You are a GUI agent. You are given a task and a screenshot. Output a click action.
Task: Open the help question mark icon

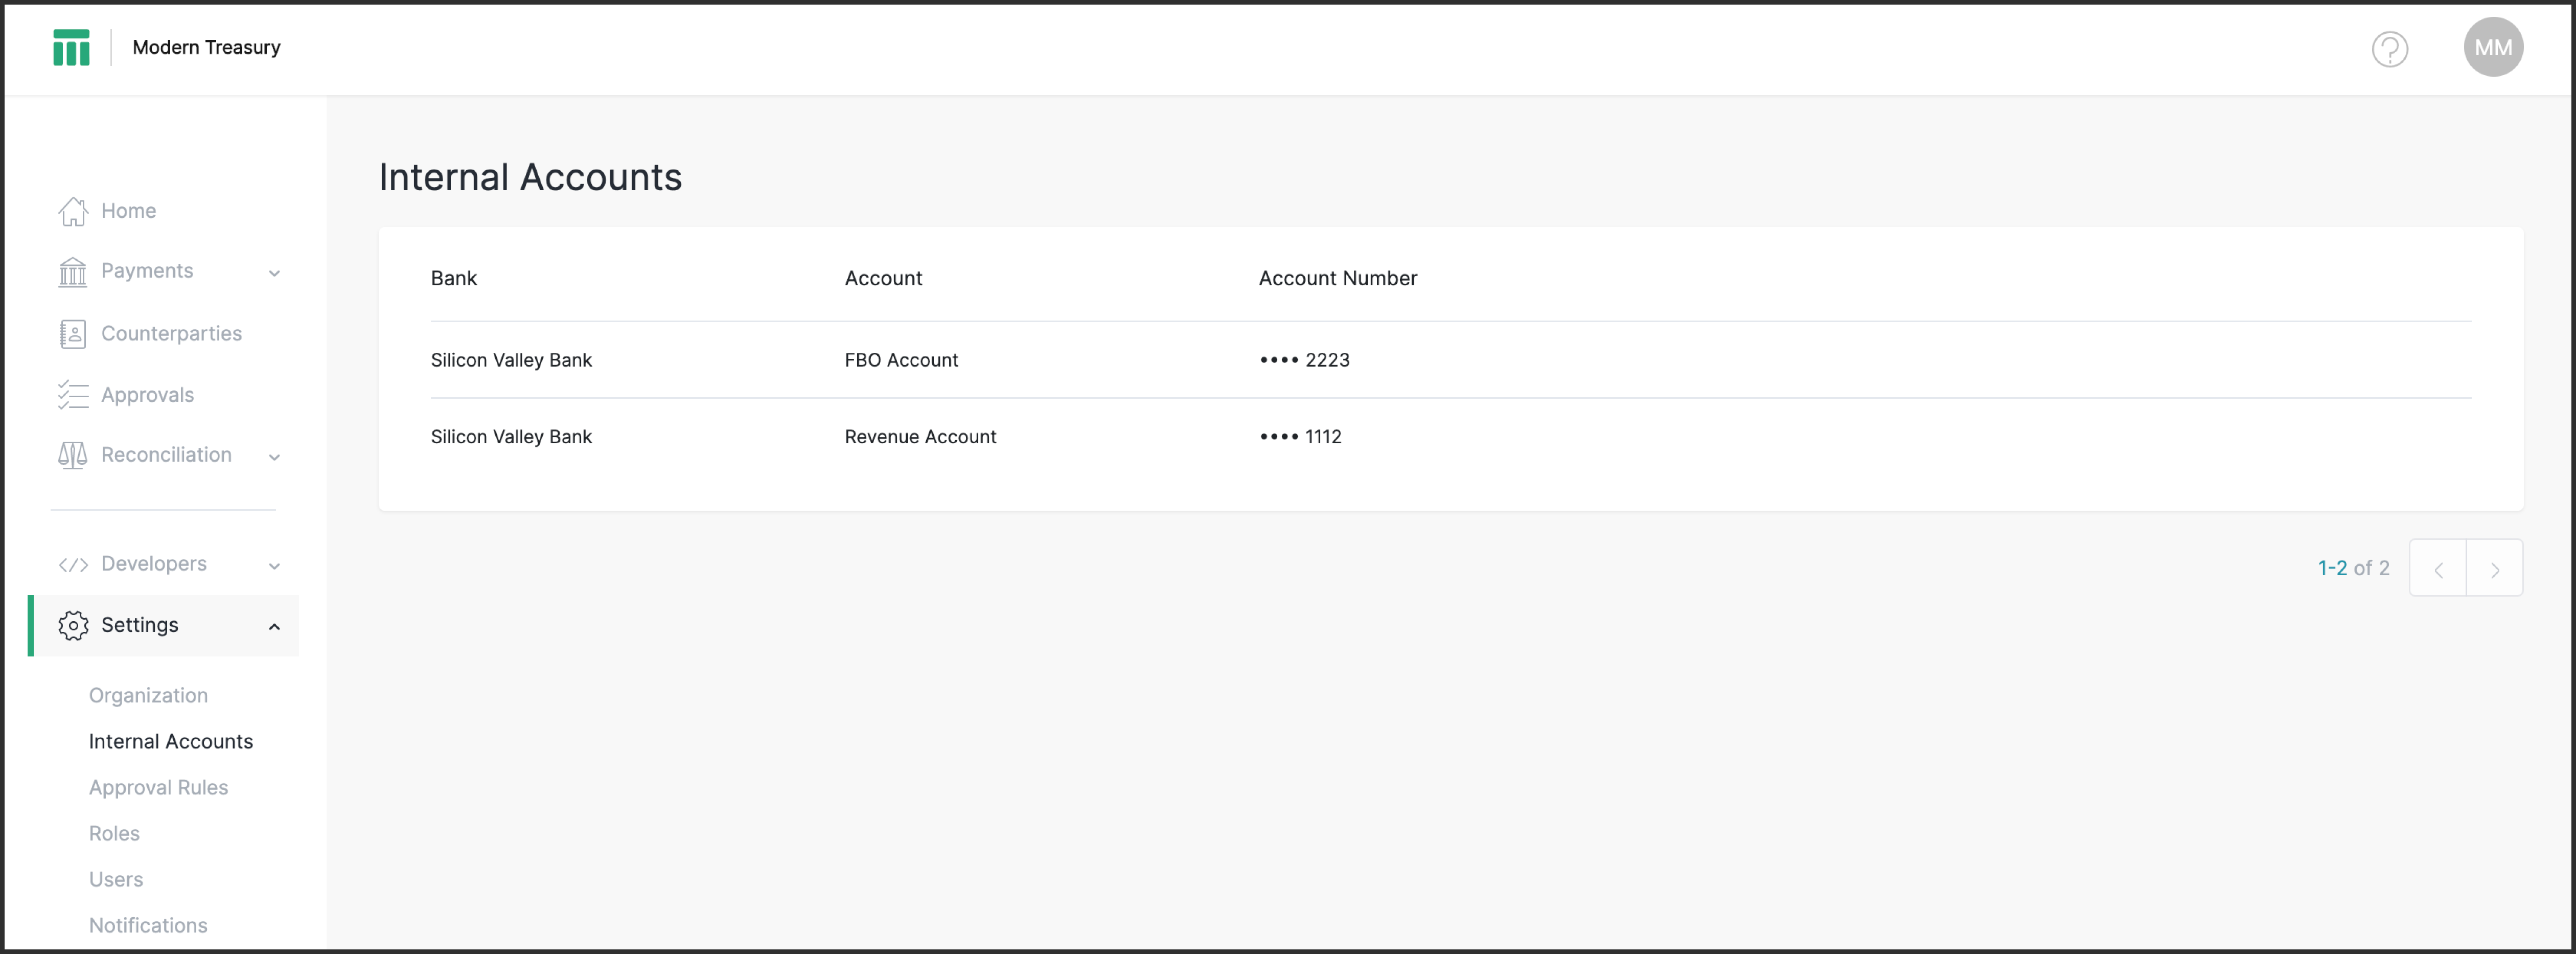[2389, 48]
